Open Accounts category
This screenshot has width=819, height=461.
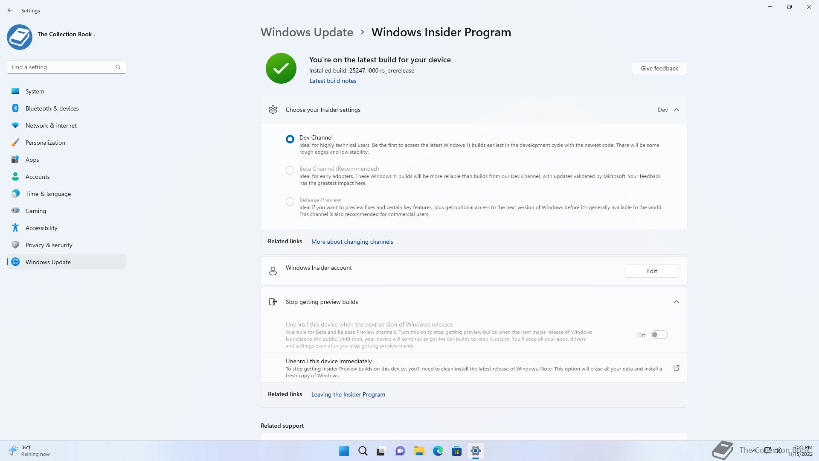[x=67, y=177]
